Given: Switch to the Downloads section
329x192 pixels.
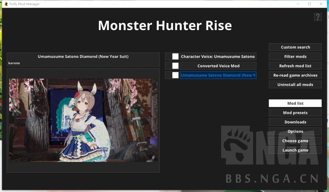Looking at the screenshot, I should tap(295, 122).
